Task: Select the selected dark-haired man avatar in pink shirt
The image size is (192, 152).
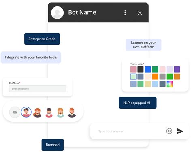Action: (26, 112)
